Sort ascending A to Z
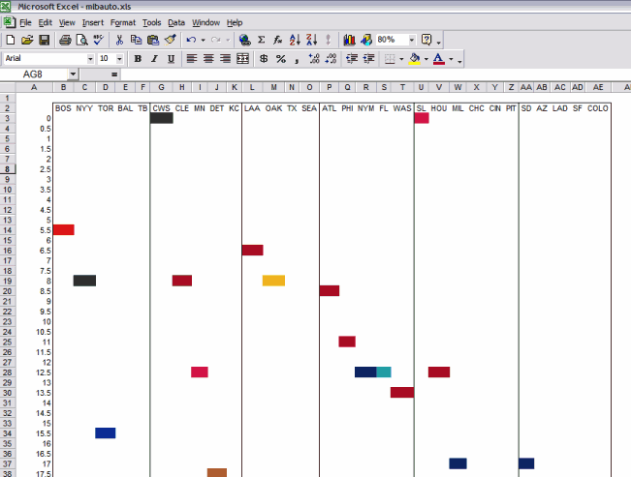The height and width of the screenshot is (477, 631). [x=295, y=40]
